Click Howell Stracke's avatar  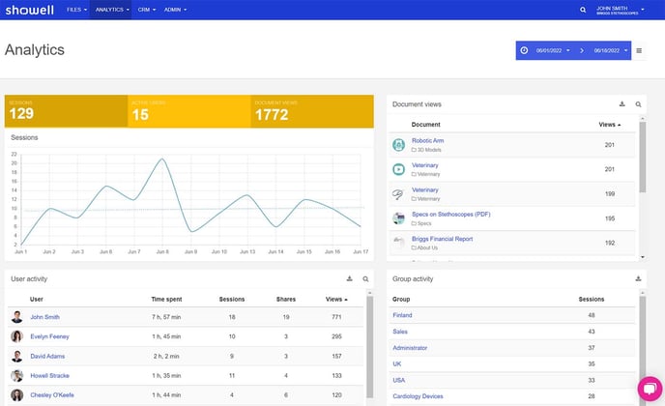point(17,375)
